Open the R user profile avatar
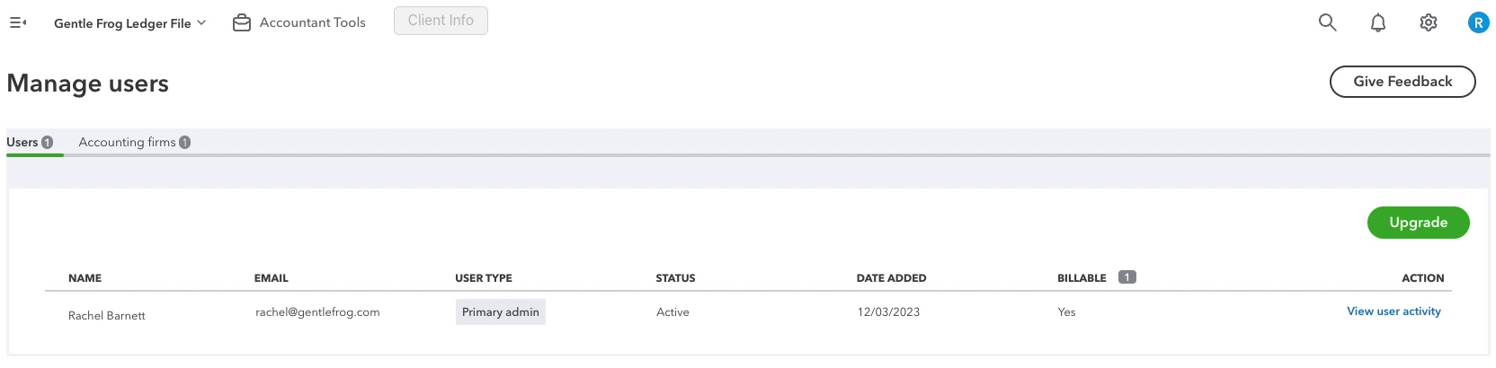1496x368 pixels. coord(1478,22)
